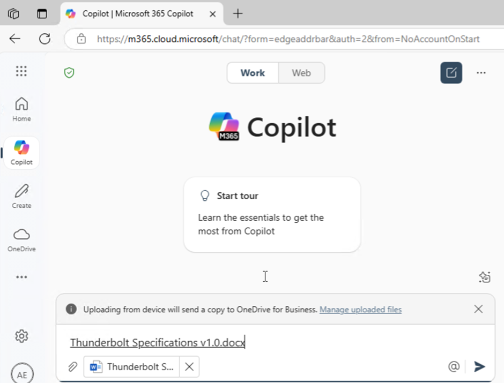The image size is (504, 383).
Task: Open the Microsoft 365 app launcher grid
Action: click(21, 71)
